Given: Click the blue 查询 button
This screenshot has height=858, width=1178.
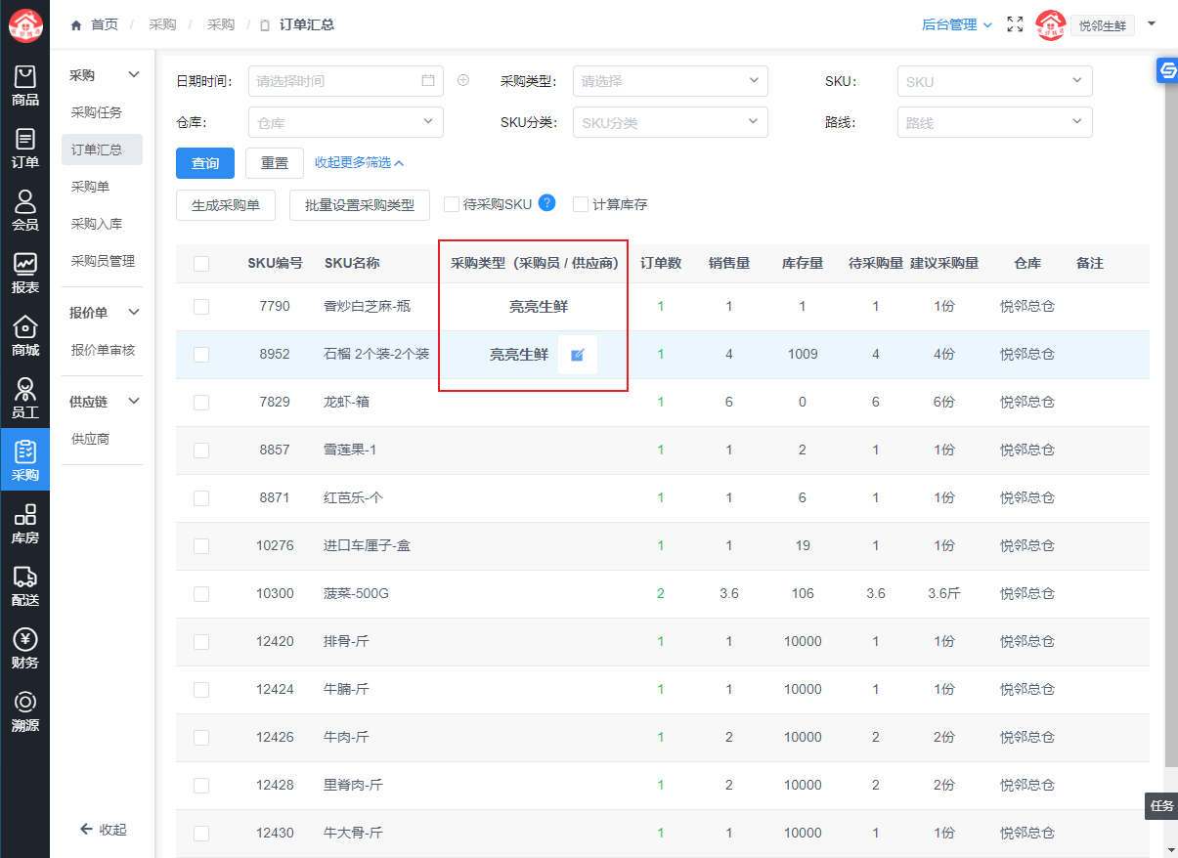Looking at the screenshot, I should click(x=205, y=163).
